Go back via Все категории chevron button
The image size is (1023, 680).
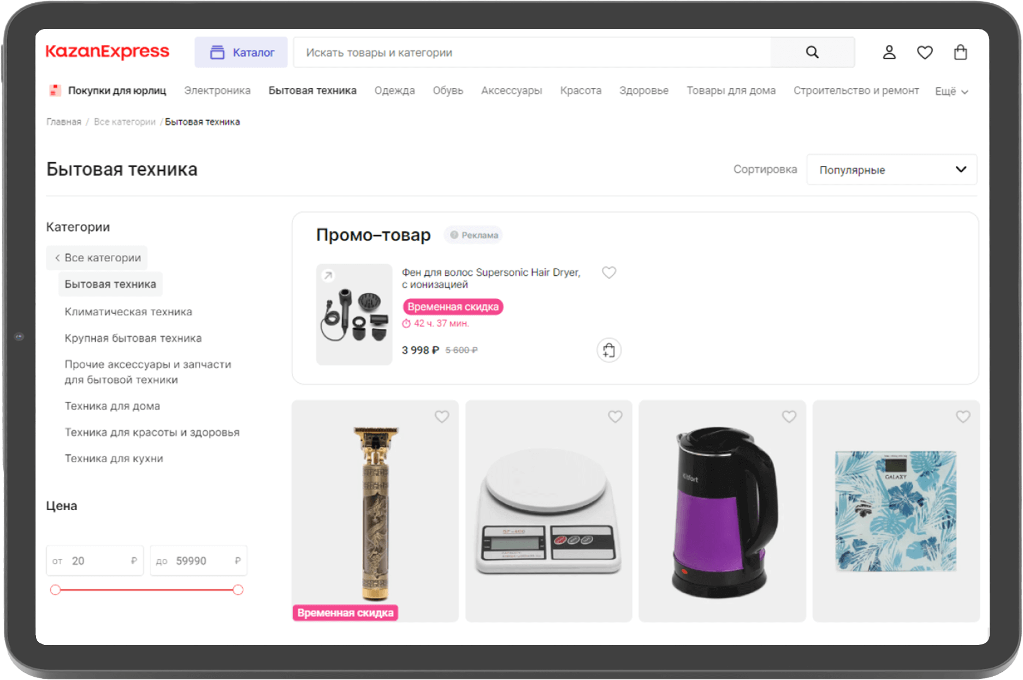click(x=97, y=258)
